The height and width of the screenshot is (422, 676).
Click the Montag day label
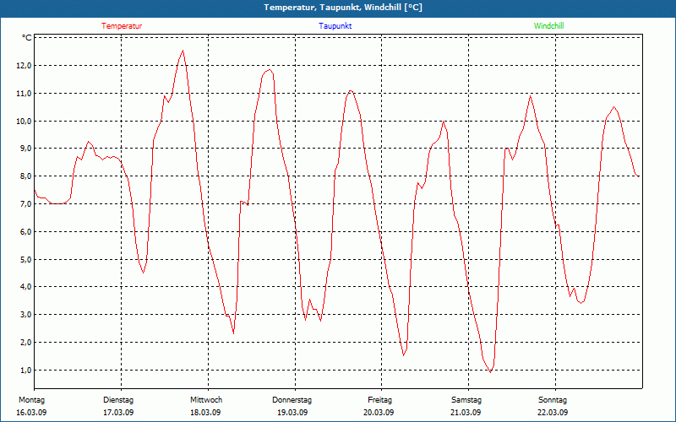[31, 400]
